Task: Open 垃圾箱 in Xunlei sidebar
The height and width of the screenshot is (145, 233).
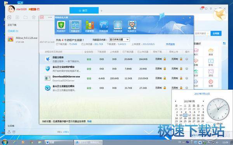Action: [x=11, y=126]
